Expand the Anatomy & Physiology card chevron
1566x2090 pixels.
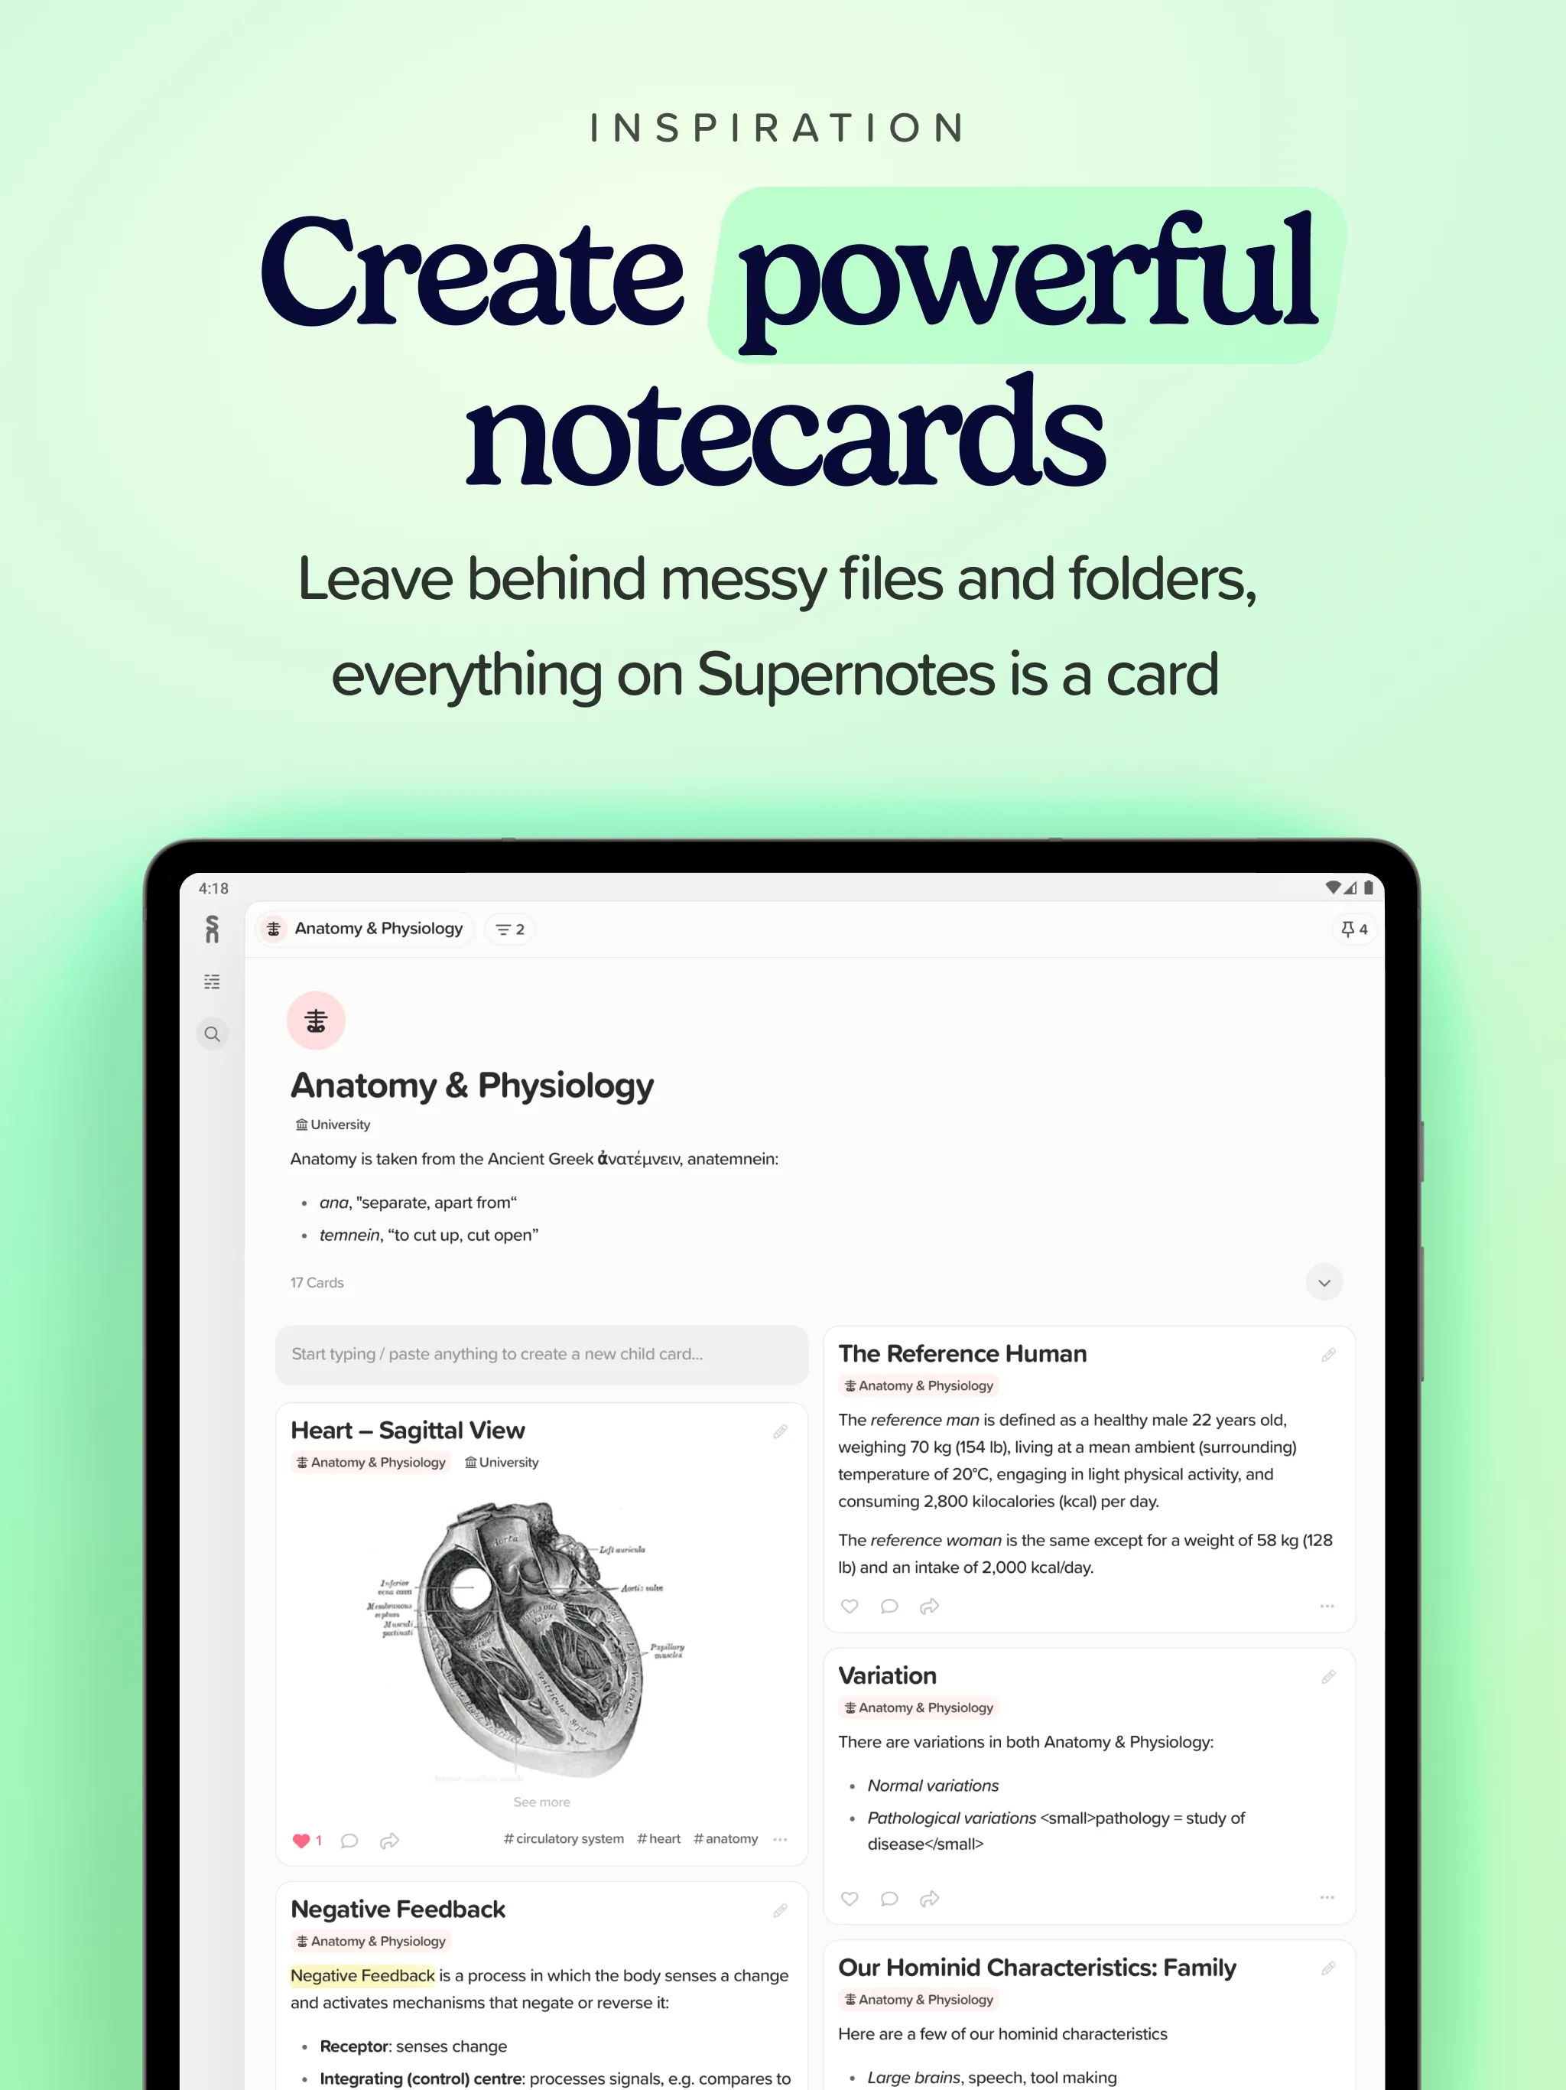1326,1282
